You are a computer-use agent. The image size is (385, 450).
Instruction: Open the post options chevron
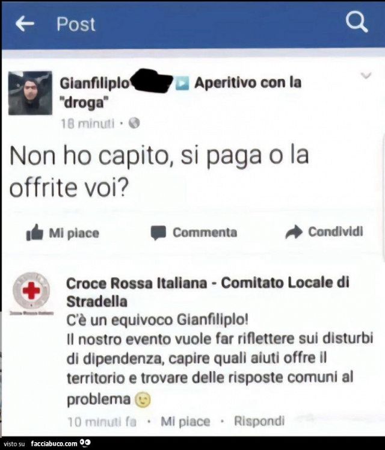pyautogui.click(x=366, y=75)
